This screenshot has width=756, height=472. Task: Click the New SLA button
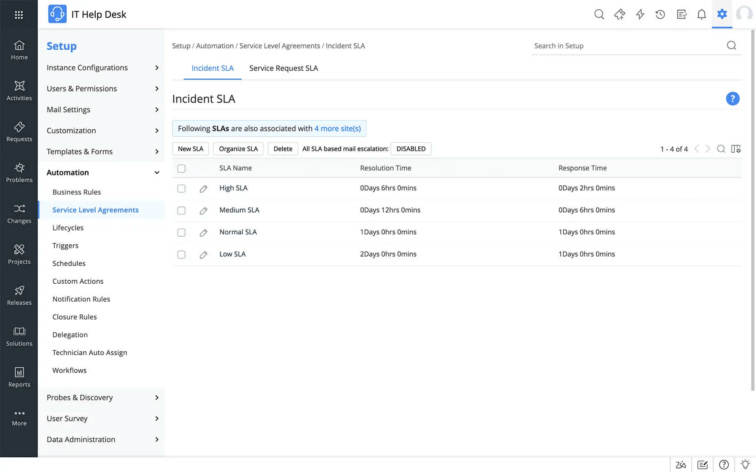[x=190, y=149]
